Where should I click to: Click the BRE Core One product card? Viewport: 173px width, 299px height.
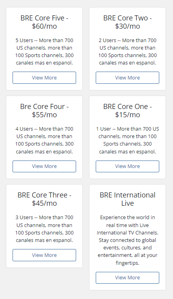127,137
